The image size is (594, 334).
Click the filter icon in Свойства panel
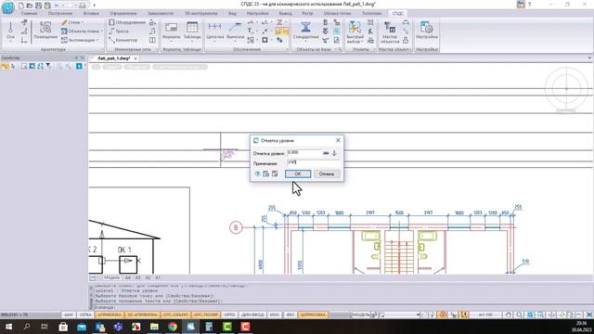[x=48, y=66]
